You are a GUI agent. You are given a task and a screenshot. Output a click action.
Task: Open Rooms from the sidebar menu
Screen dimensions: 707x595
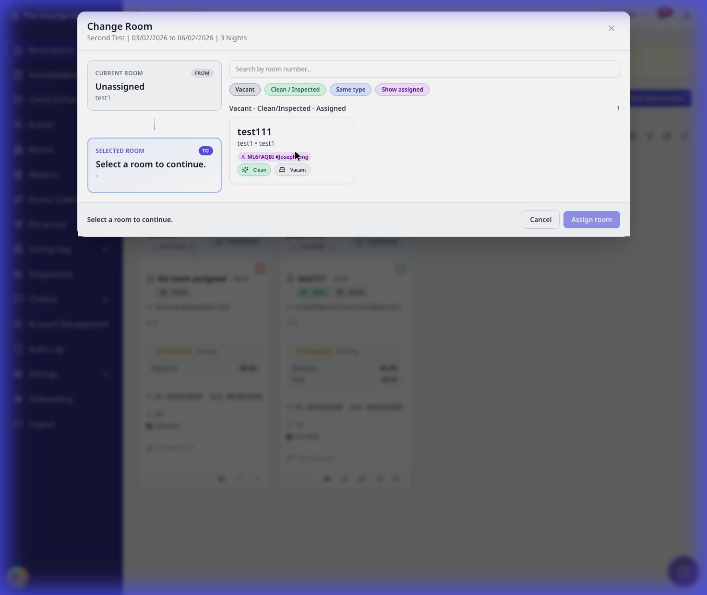(x=42, y=150)
